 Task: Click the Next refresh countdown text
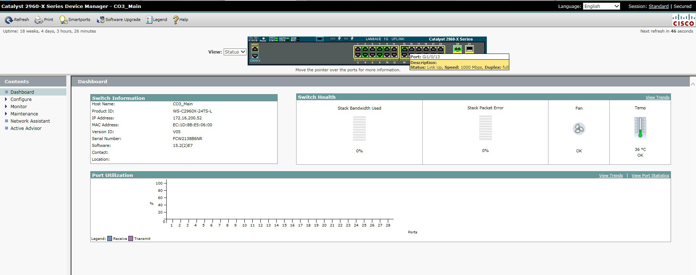click(667, 31)
